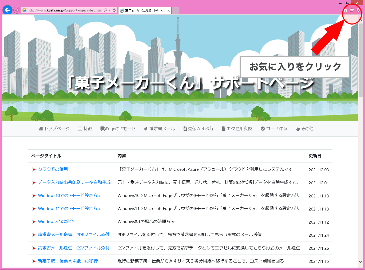This screenshot has height=270, width=365.
Task: Open the Windows8.1の場合 link
Action: click(x=56, y=221)
